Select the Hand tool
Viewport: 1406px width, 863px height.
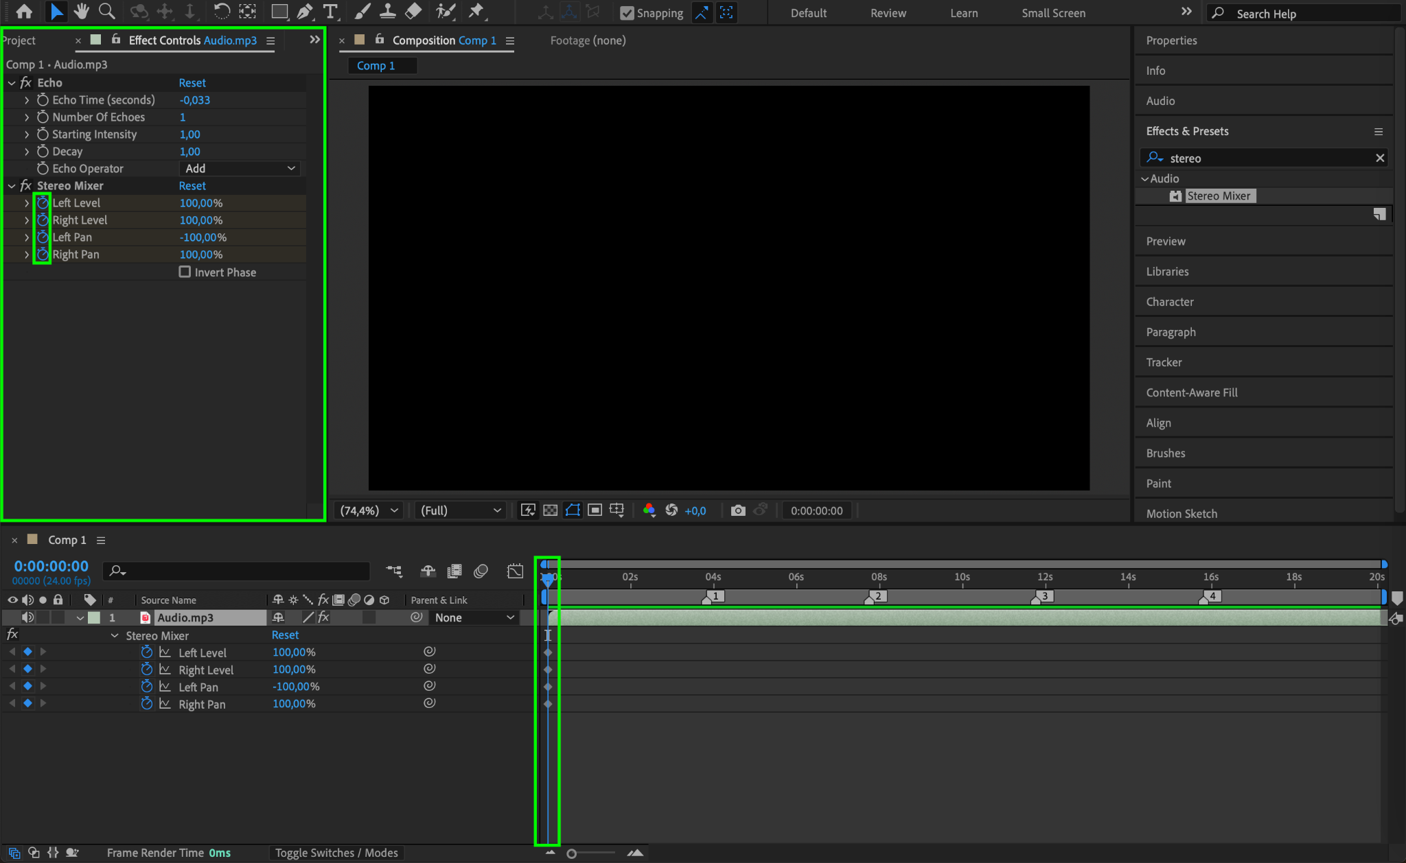[x=82, y=12]
